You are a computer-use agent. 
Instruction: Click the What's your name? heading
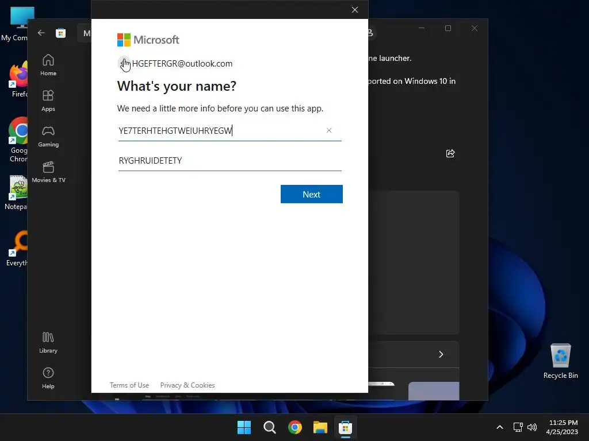(x=177, y=86)
